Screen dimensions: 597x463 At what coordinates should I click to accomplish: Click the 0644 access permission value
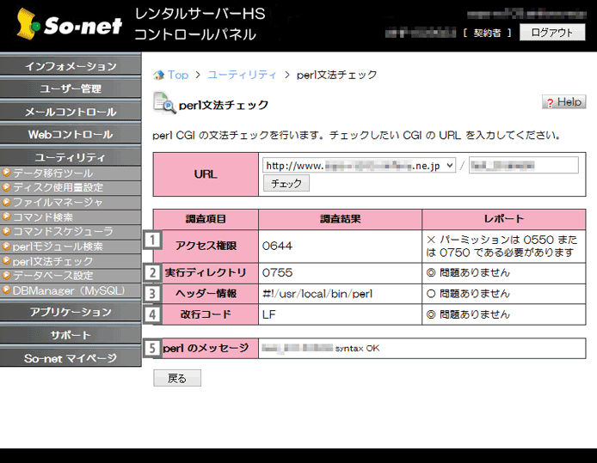[277, 246]
